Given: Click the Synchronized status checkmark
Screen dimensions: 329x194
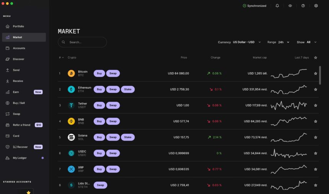Looking at the screenshot, I should pyautogui.click(x=244, y=6).
